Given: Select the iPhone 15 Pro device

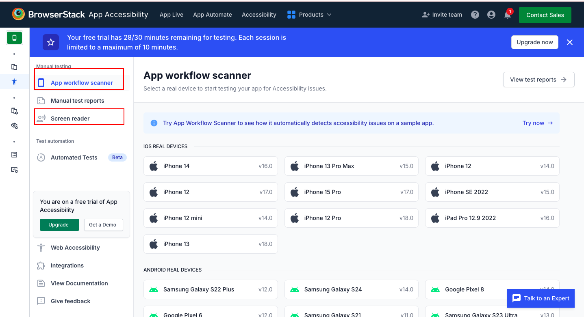Looking at the screenshot, I should (352, 192).
